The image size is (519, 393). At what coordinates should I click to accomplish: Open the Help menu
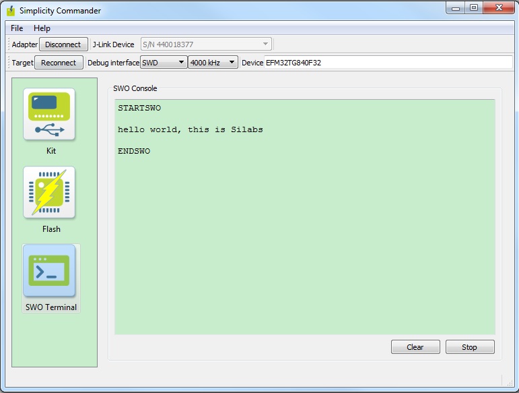[x=42, y=28]
